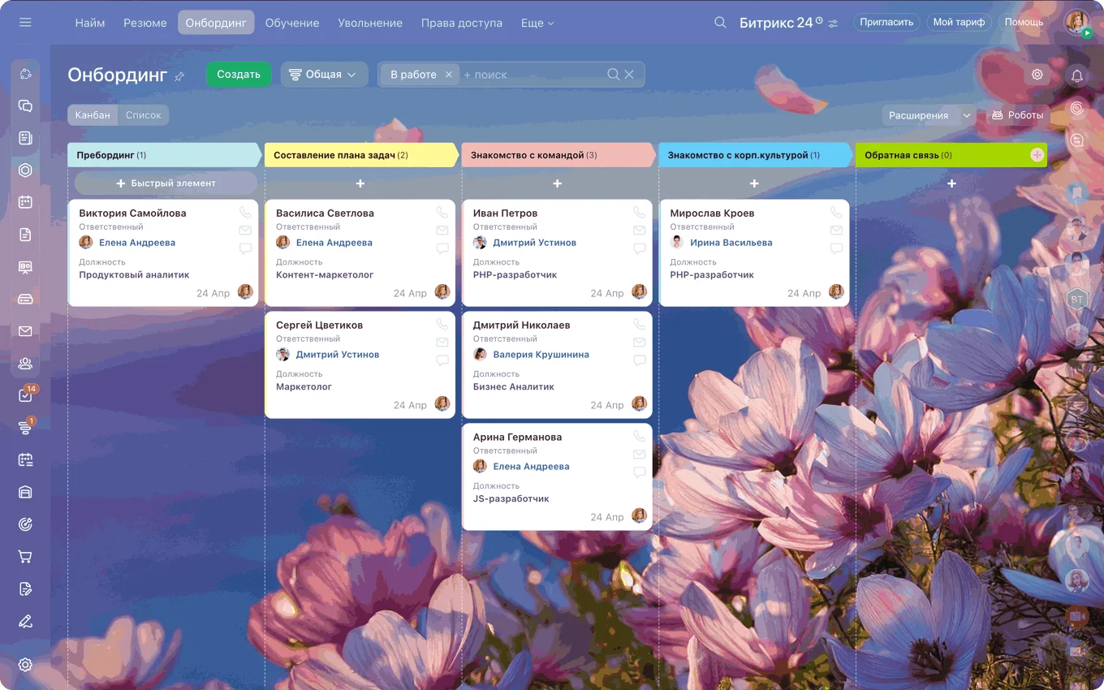The image size is (1104, 690).
Task: Open chat icon on Мирослав Кроев card
Action: tap(836, 248)
